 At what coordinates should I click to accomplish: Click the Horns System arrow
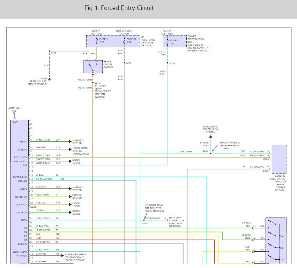tap(71, 196)
